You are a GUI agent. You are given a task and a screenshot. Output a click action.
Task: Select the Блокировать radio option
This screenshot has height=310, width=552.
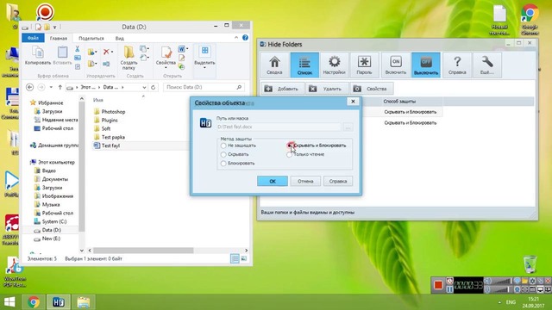tap(223, 164)
